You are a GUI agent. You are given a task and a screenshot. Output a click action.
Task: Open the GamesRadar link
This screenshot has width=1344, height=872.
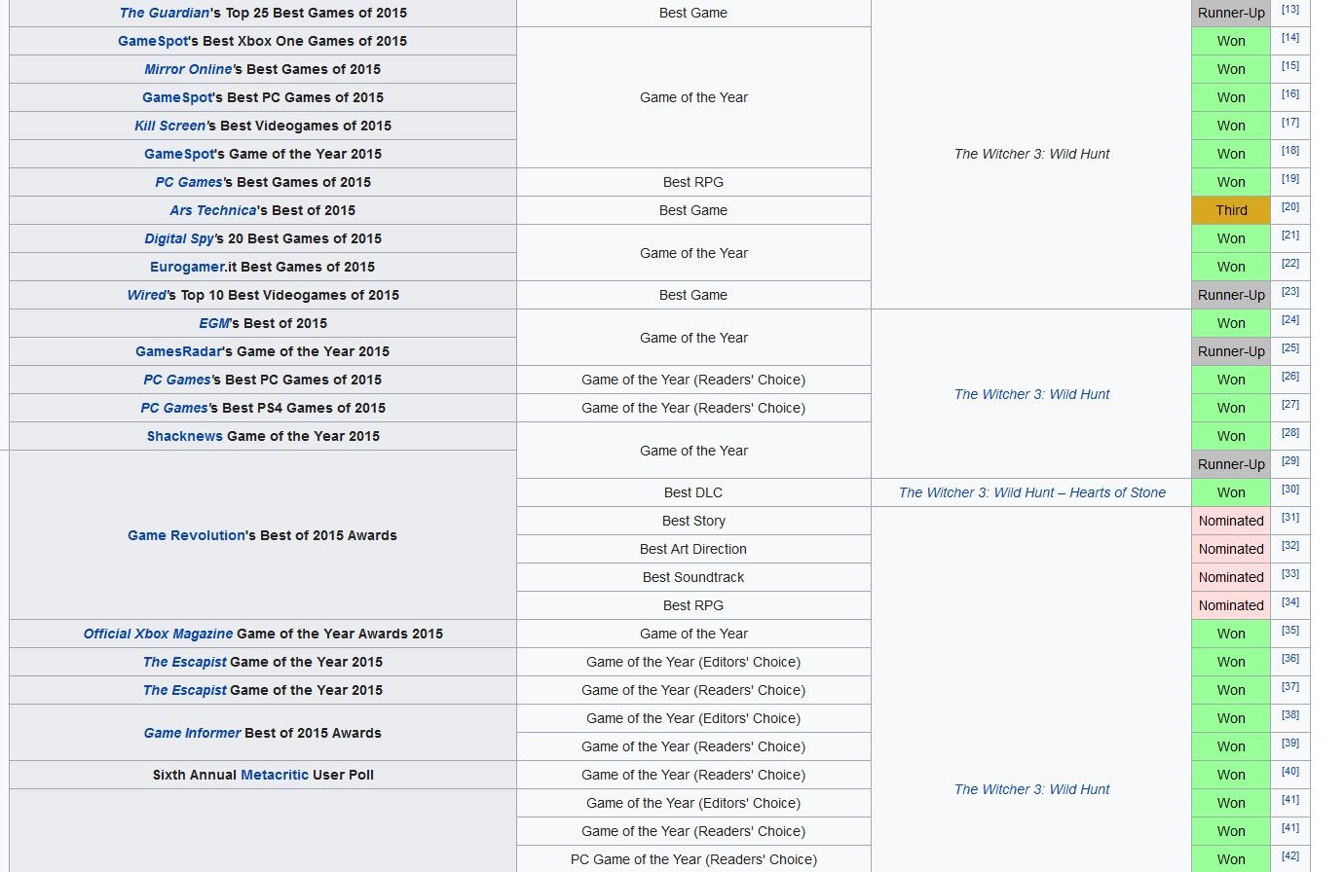[x=178, y=351]
